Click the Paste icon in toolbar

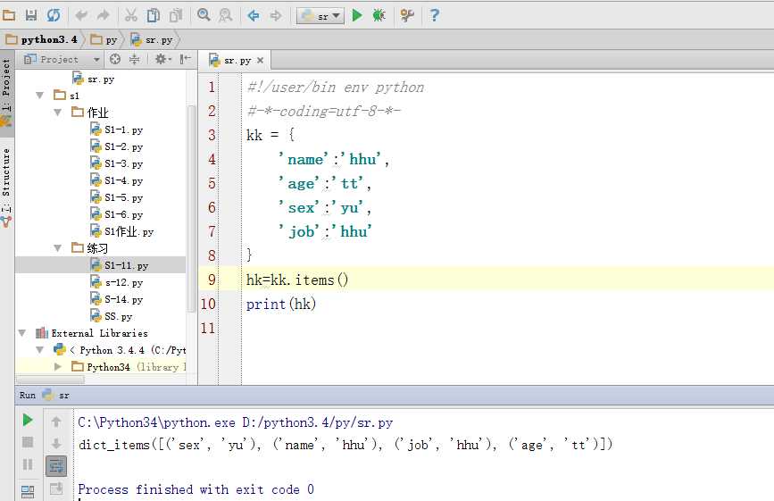176,16
